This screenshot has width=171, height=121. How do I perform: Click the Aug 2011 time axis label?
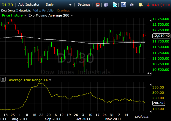point(20,119)
